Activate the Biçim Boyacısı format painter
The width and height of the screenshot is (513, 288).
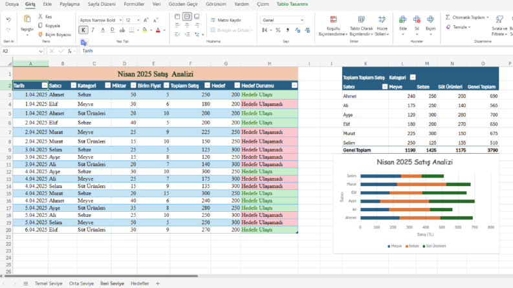40,34
